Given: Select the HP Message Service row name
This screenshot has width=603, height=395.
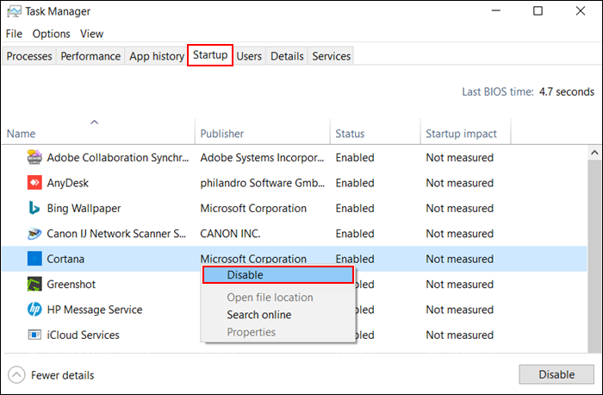Looking at the screenshot, I should [x=95, y=310].
